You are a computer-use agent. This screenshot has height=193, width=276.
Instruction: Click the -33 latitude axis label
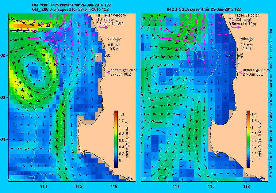[3, 97]
